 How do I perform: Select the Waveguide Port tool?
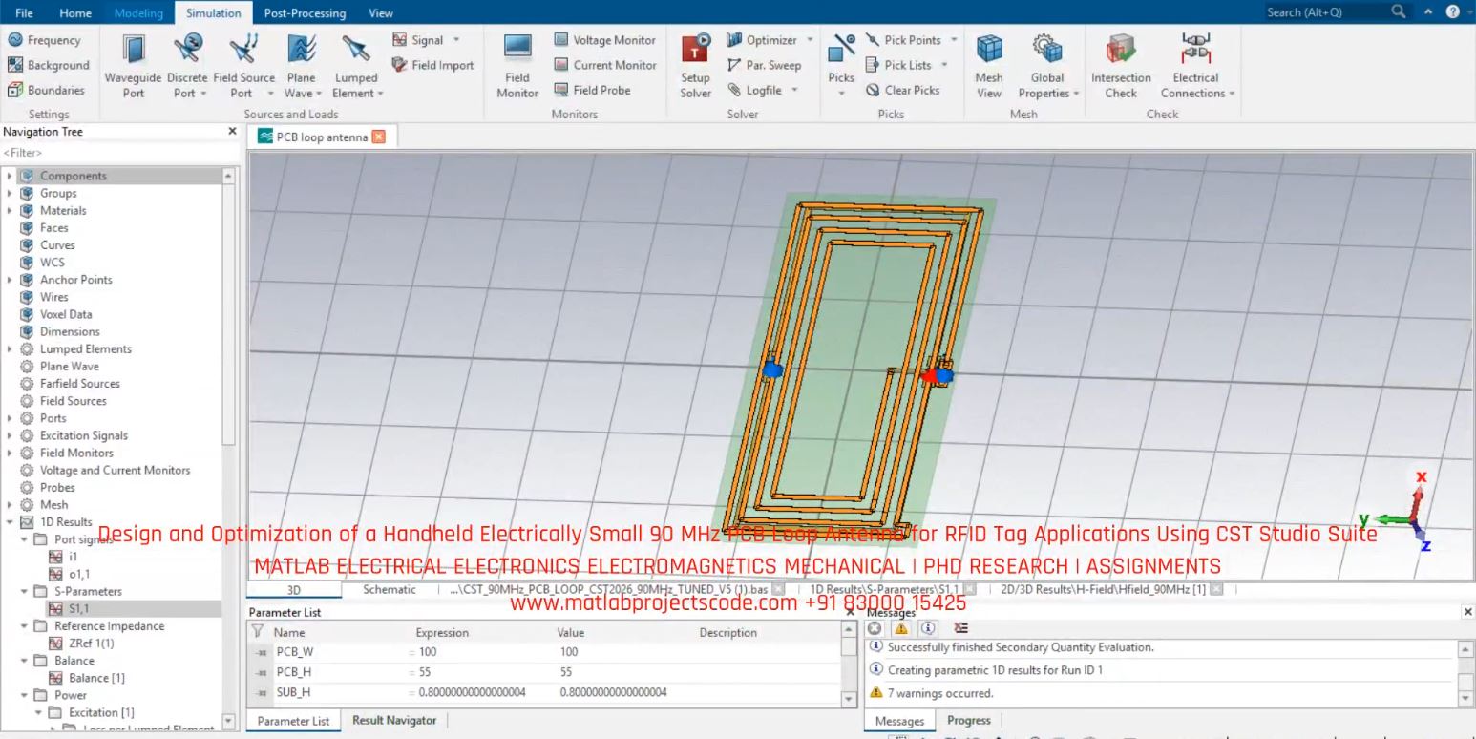[x=134, y=66]
